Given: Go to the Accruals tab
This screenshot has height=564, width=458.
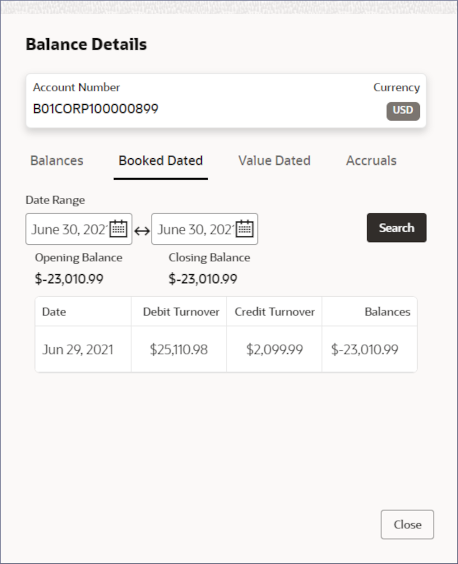Looking at the screenshot, I should (x=371, y=160).
